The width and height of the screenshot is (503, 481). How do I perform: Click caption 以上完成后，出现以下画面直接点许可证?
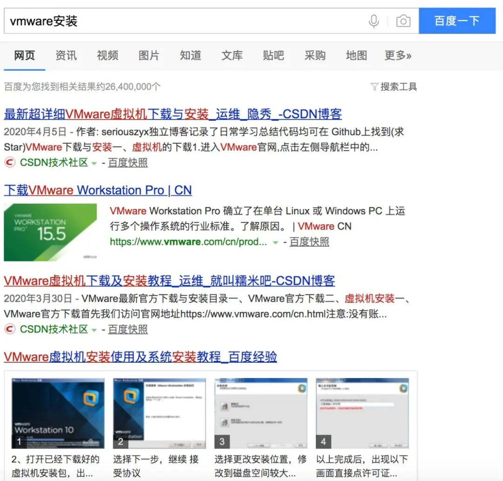[x=362, y=466]
